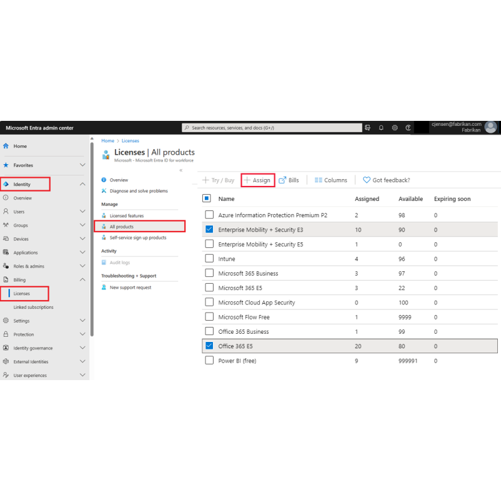Click the User experiences icon
The image size is (501, 501).
point(6,375)
